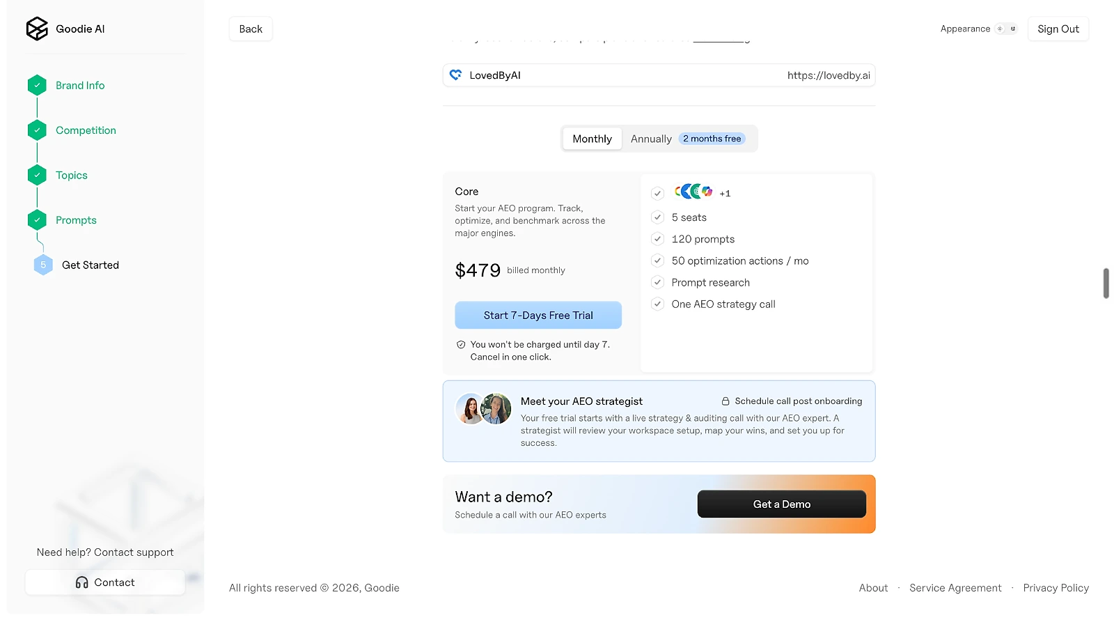This screenshot has width=1114, height=620.
Task: Go to the Prompts step
Action: point(76,220)
